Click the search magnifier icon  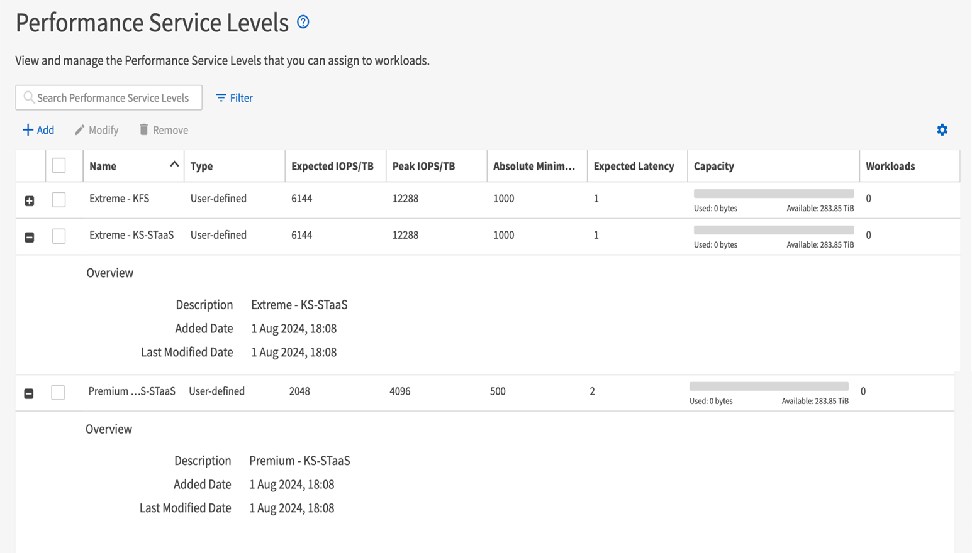coord(28,97)
